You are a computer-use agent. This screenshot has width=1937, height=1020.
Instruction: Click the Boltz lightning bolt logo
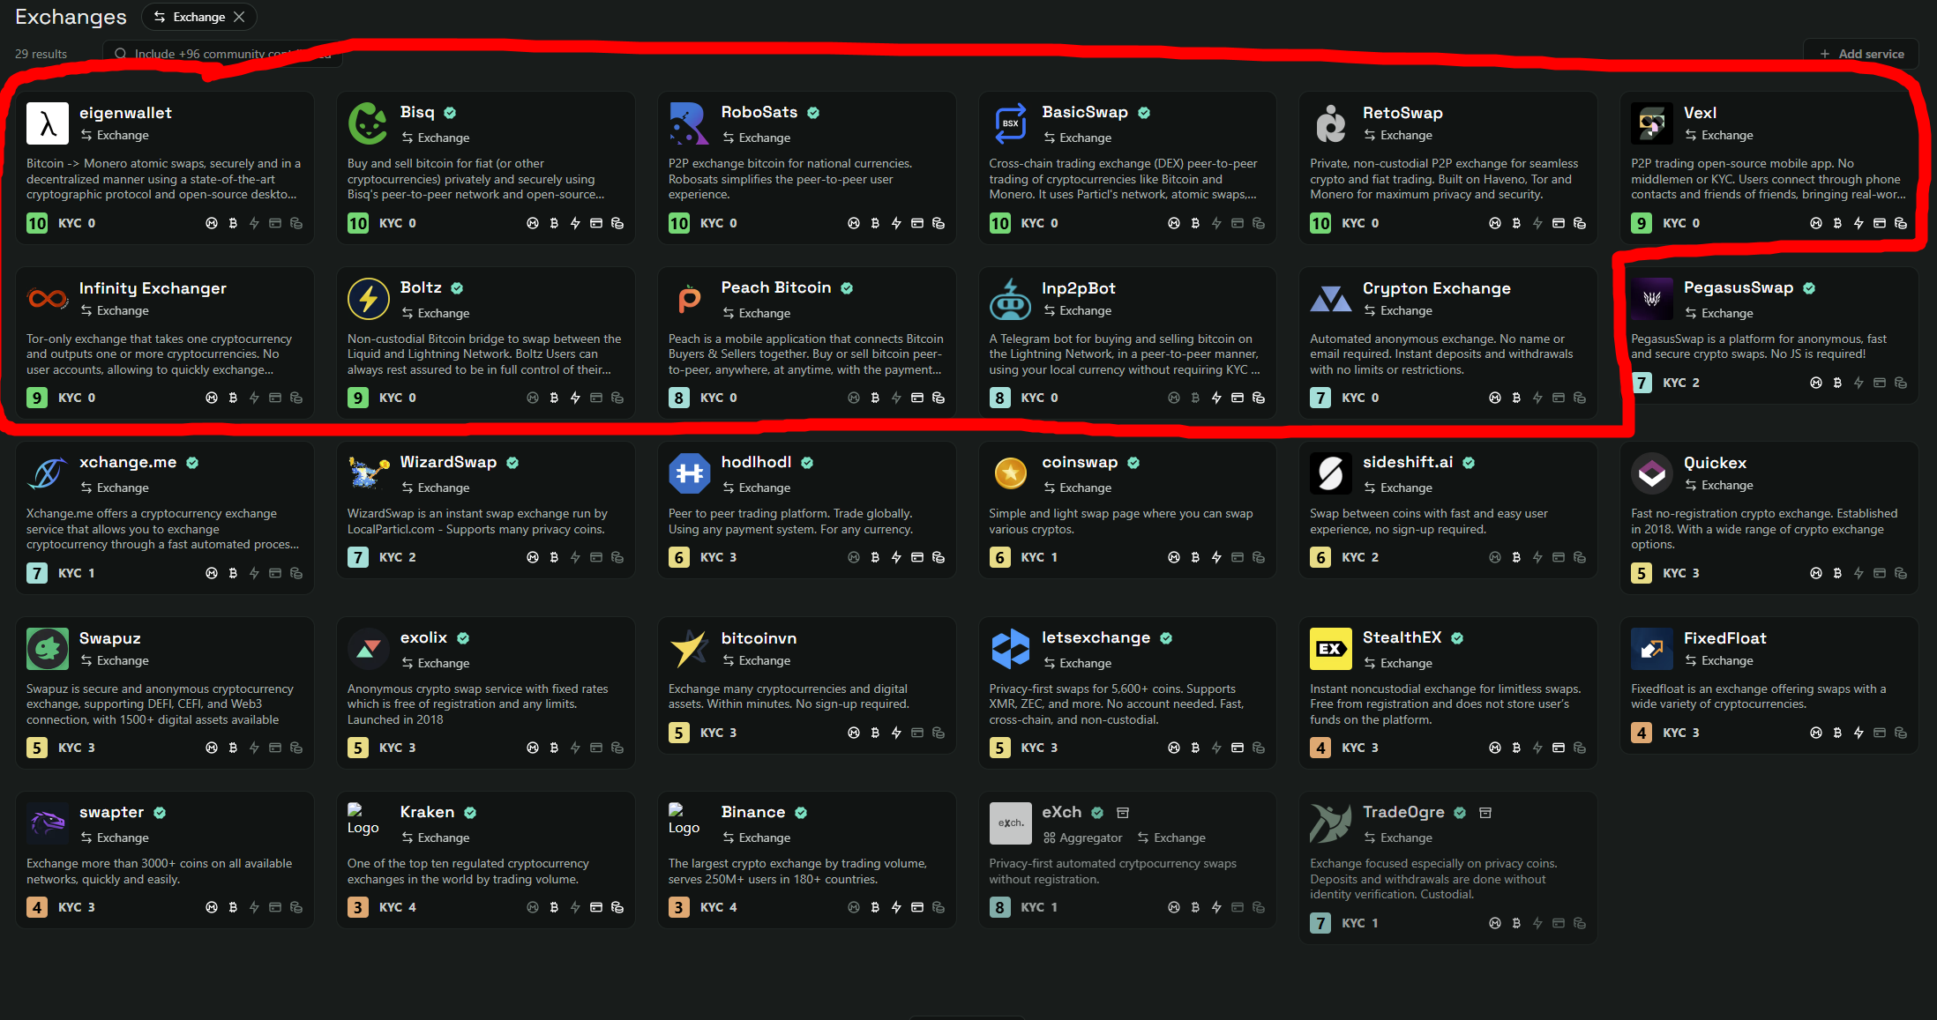coord(368,299)
